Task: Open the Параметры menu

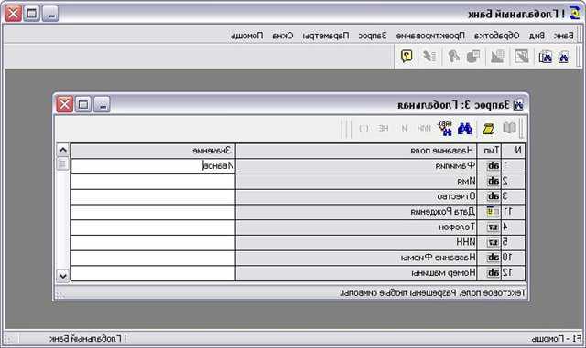Action: [326, 36]
